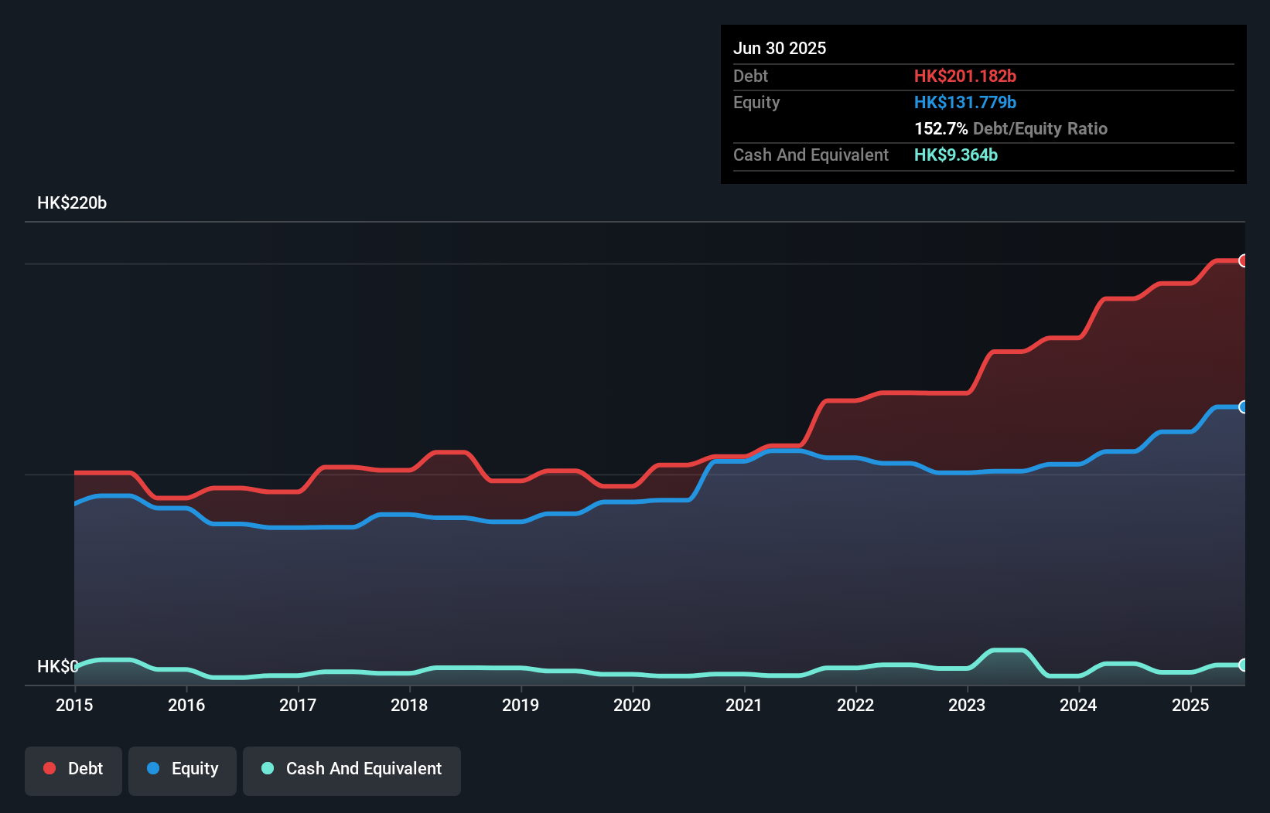This screenshot has height=813, width=1270.
Task: Click the red dot icon in Debt legend
Action: [x=49, y=768]
